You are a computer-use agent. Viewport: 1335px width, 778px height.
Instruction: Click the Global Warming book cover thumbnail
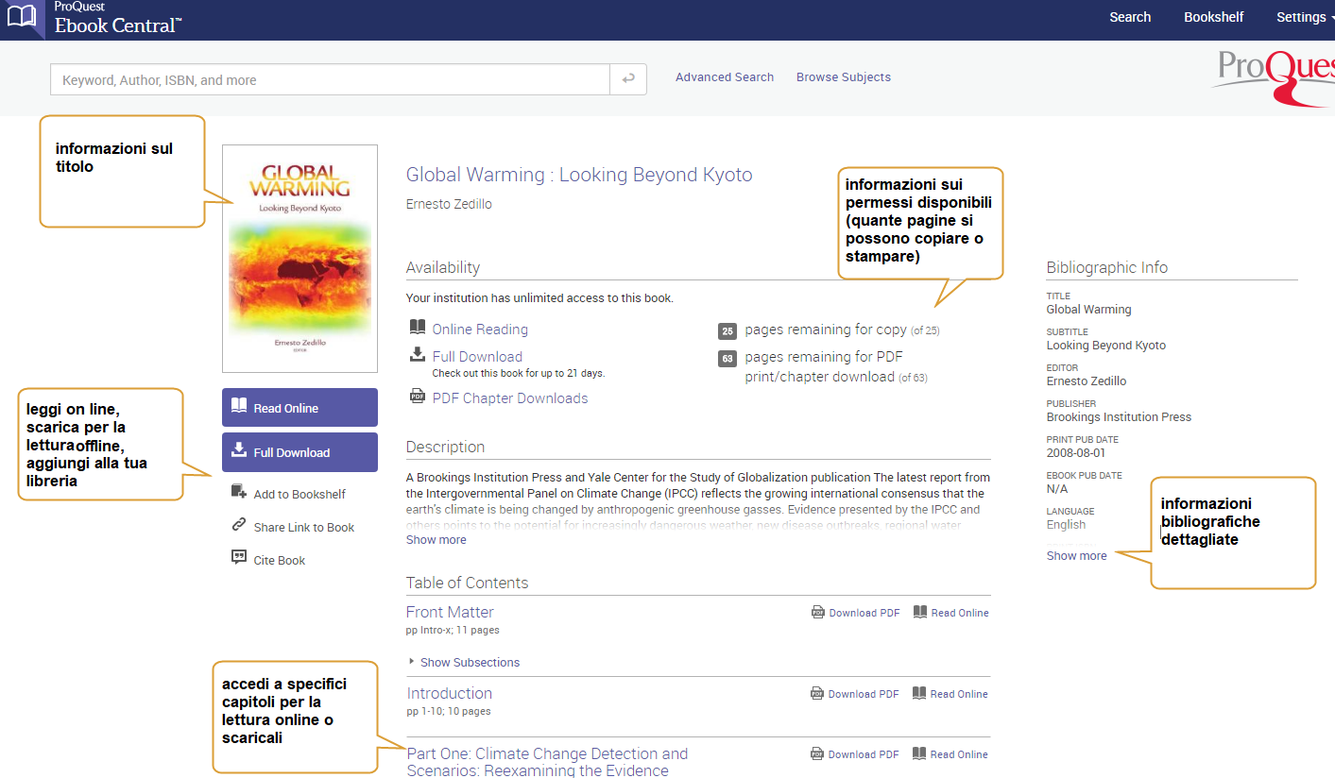pos(300,258)
